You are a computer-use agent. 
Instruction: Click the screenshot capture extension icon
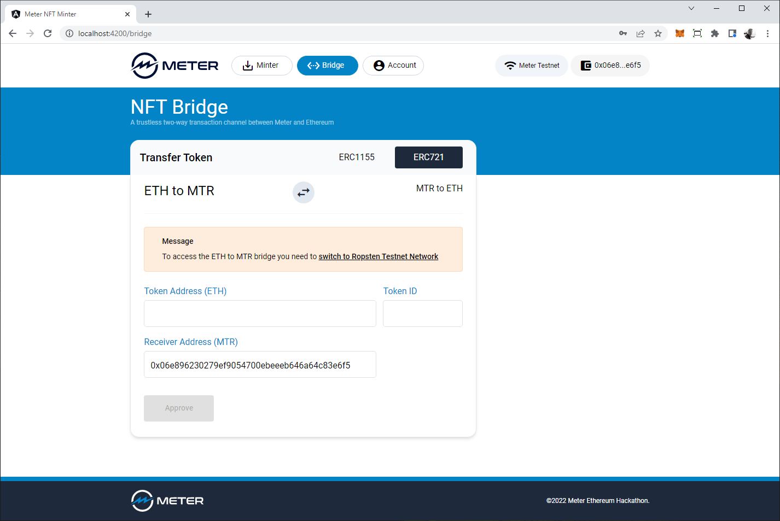[697, 33]
